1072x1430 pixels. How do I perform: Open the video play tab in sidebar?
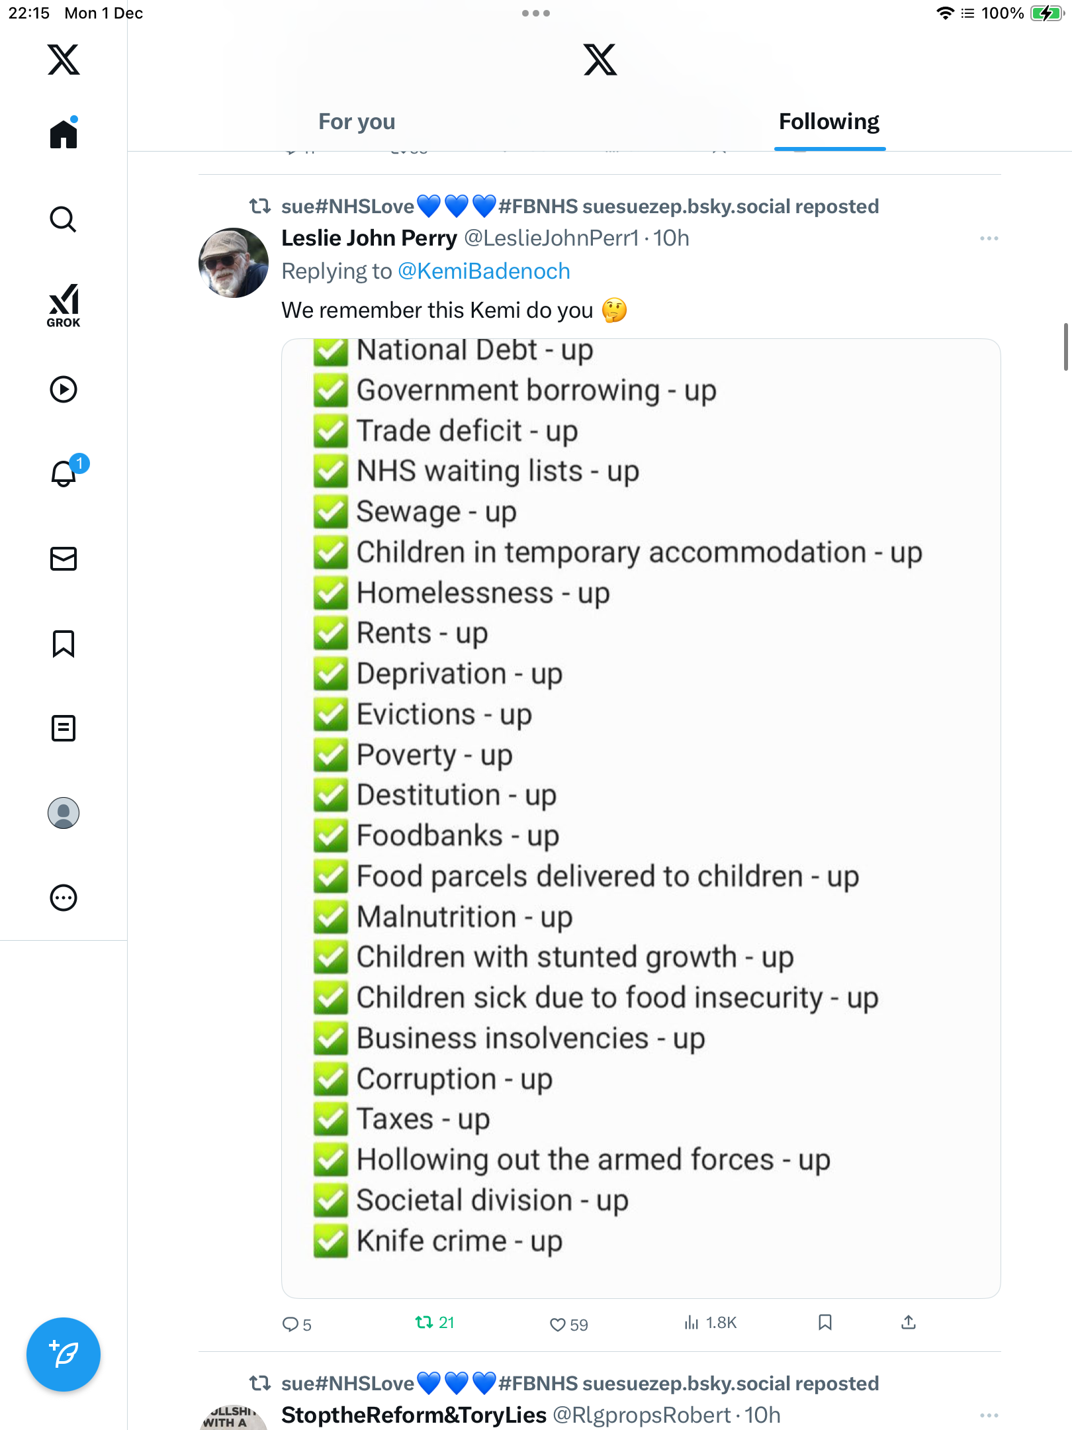(64, 389)
